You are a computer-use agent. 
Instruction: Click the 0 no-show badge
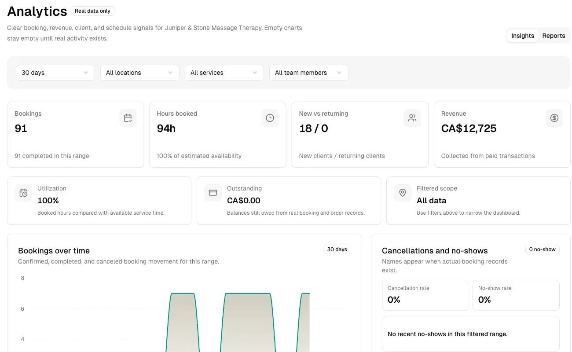click(x=542, y=249)
